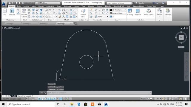This screenshot has height=107, width=191.
Task: Open Windows Start menu
Action: [x=3, y=104]
